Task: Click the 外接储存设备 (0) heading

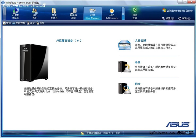Action: (69, 41)
